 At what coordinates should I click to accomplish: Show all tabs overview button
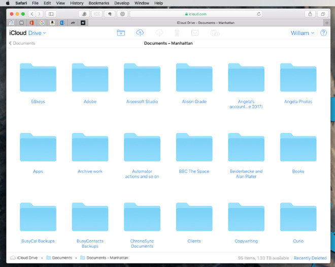[x=323, y=14]
